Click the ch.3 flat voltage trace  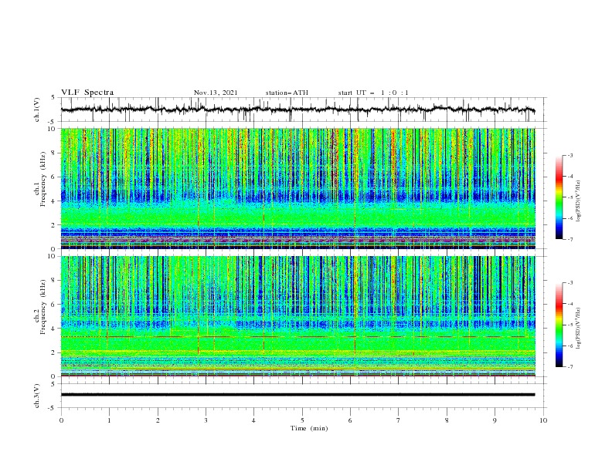pyautogui.click(x=297, y=395)
